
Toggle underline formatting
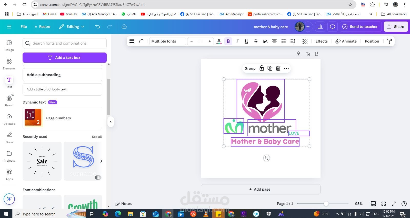pos(247,41)
